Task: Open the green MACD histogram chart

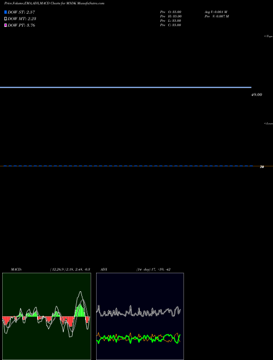Action: point(46,316)
